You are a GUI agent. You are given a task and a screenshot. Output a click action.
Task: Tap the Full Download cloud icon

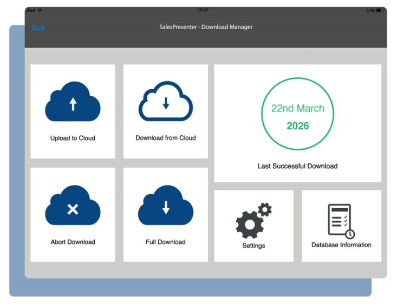pyautogui.click(x=166, y=205)
